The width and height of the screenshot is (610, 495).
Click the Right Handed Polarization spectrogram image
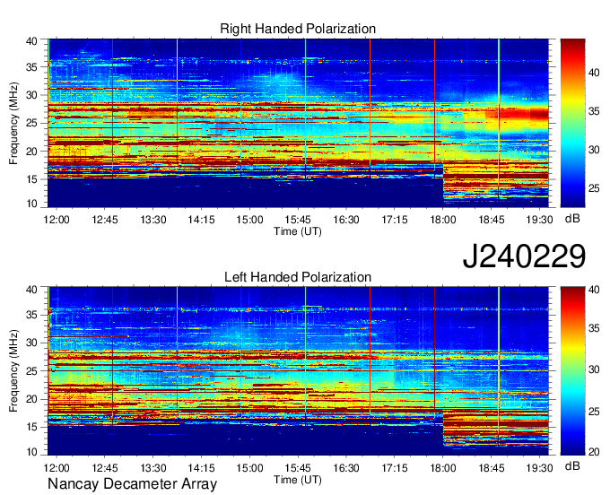299,123
